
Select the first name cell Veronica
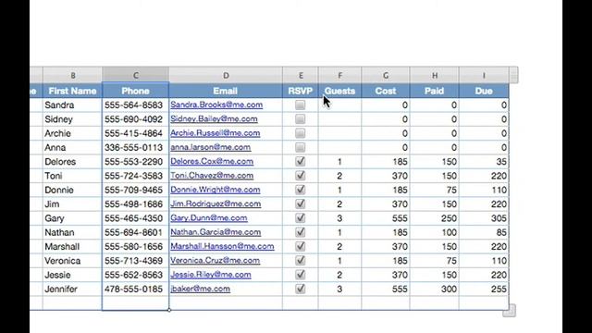click(72, 261)
